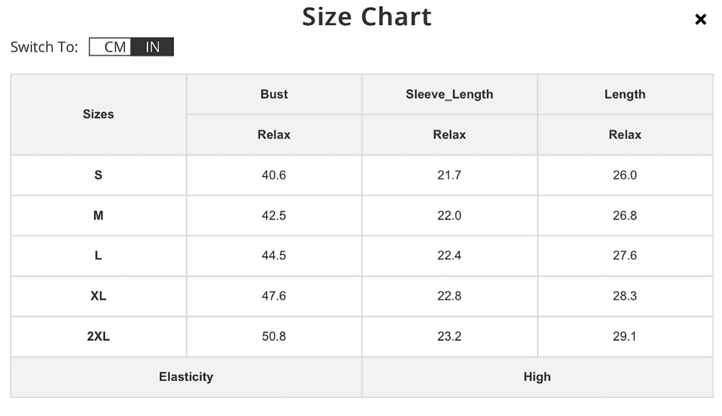This screenshot has width=722, height=416.
Task: Select the IN unit option
Action: point(152,47)
